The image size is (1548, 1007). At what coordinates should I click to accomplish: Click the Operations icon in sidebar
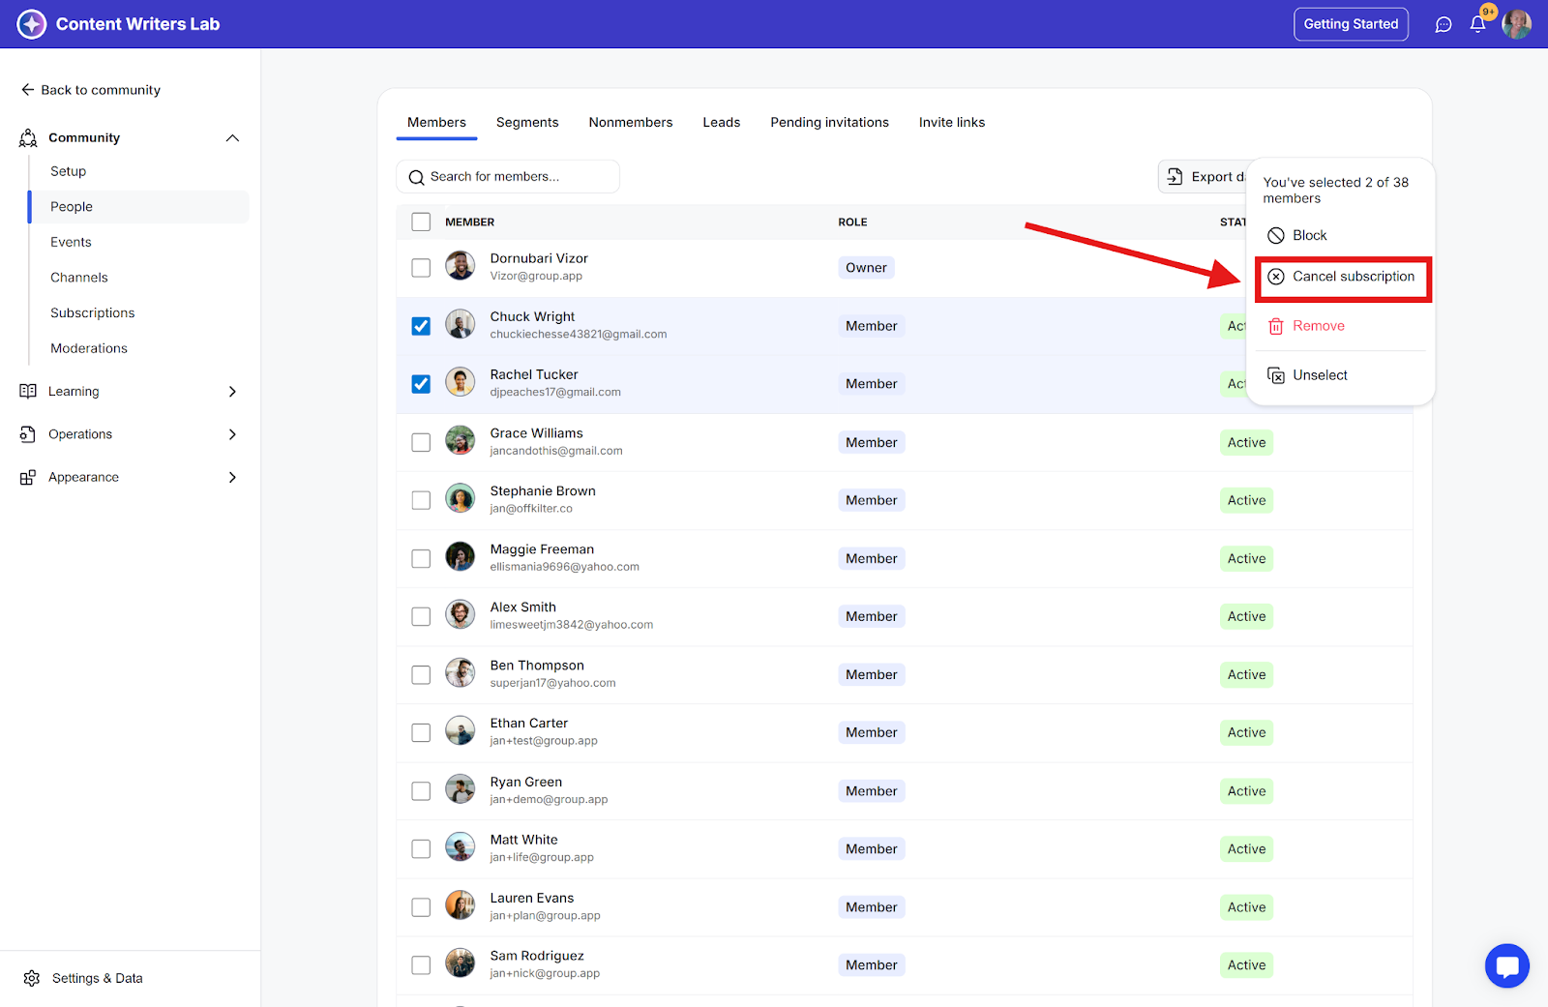[x=28, y=434]
